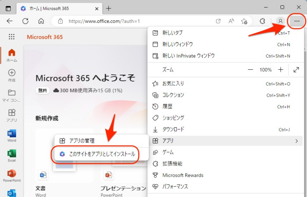307x197 pixels.
Task: Open 拡張機能 from the menu
Action: coord(225,164)
